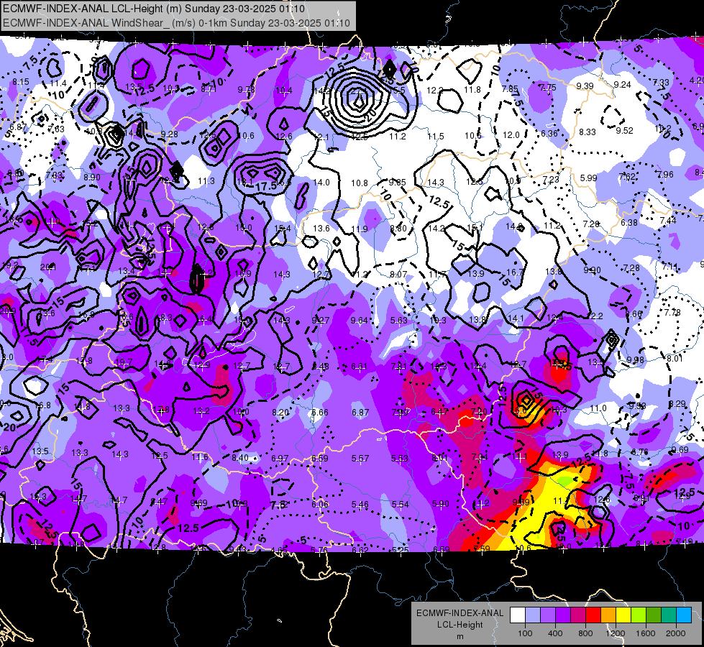This screenshot has height=647, width=704.
Task: Click the wind shear value 5.46
Action: [x=360, y=505]
